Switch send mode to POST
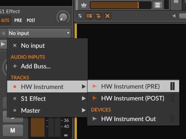Screen dimensions: 186x139 click(x=31, y=20)
